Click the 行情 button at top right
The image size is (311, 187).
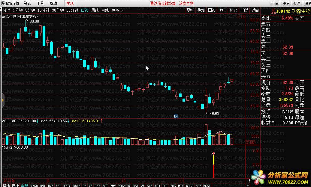275,3
